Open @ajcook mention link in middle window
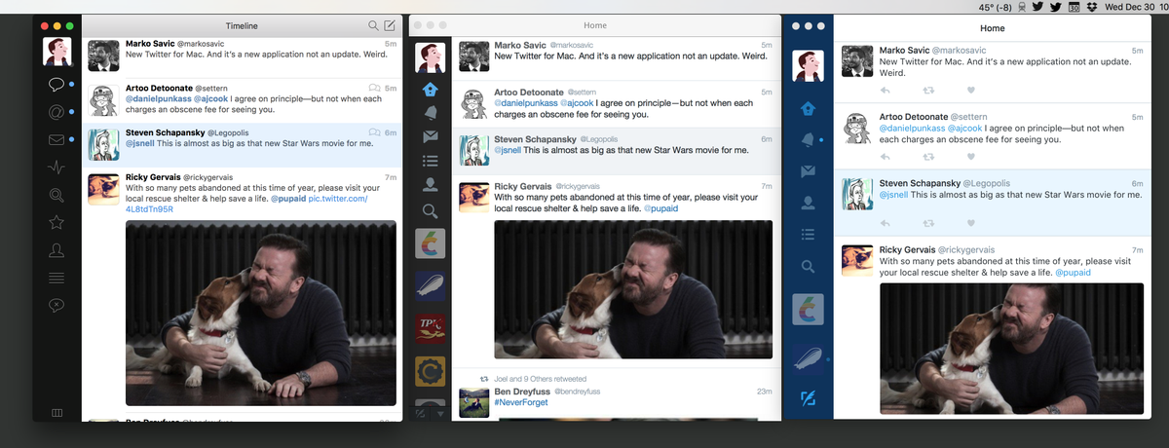This screenshot has height=448, width=1169. [578, 103]
